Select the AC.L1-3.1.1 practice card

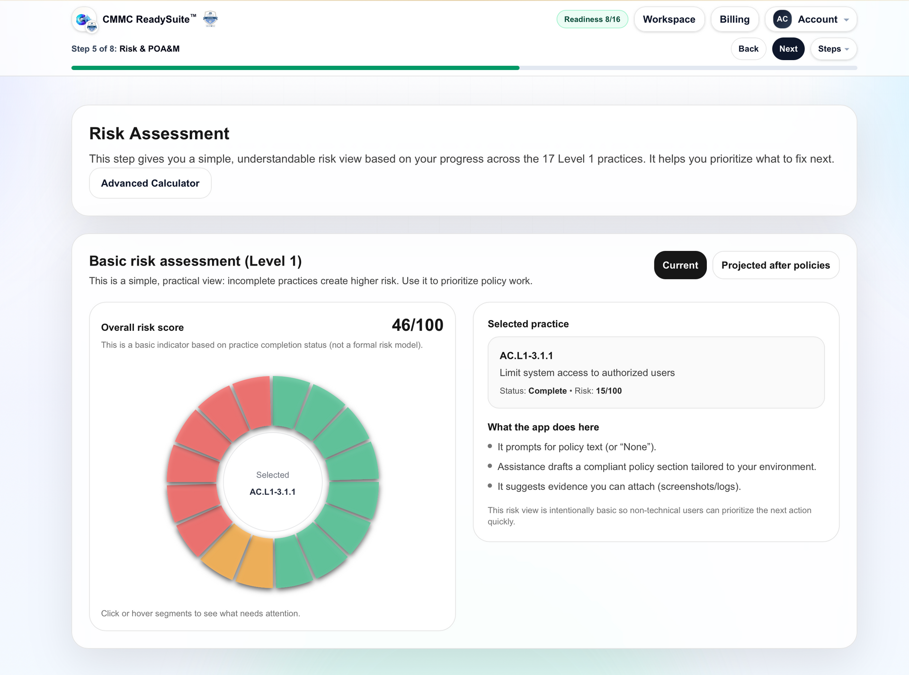(x=656, y=373)
